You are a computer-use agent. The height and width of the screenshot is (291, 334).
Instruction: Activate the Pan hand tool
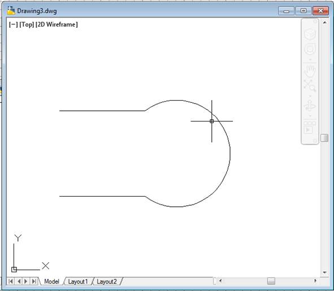click(310, 71)
